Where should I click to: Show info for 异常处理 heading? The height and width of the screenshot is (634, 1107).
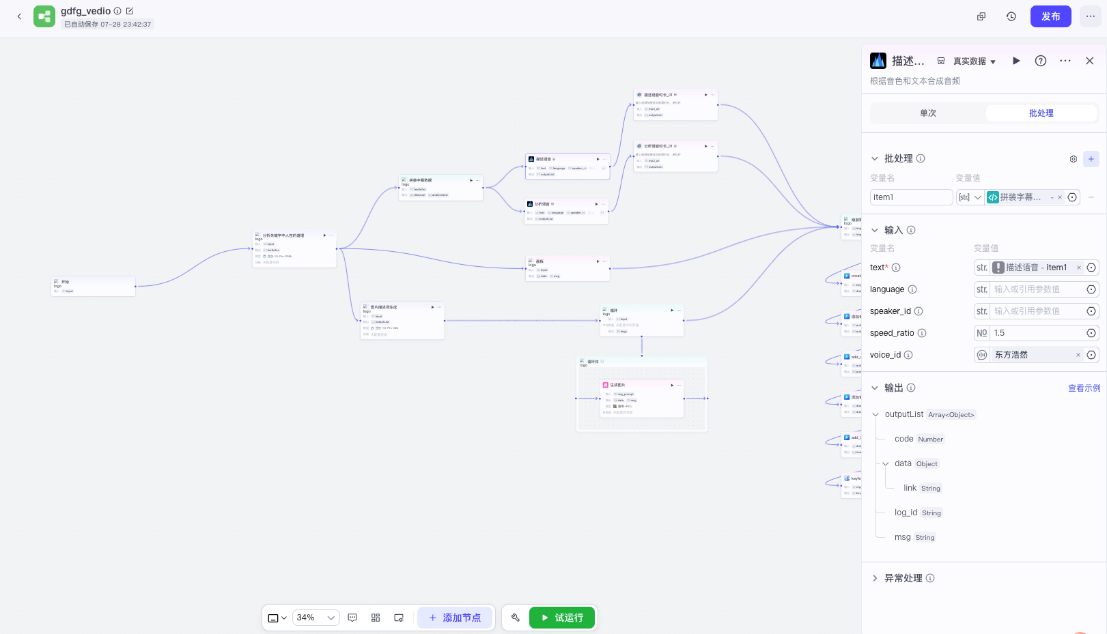click(930, 578)
